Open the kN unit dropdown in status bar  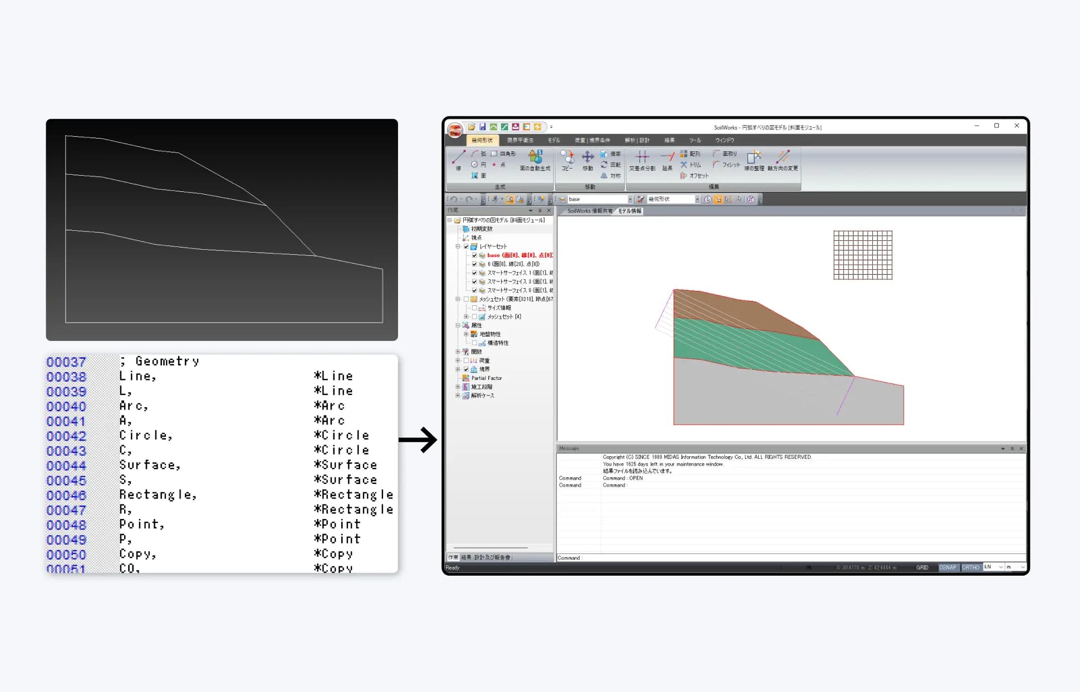(x=1000, y=567)
